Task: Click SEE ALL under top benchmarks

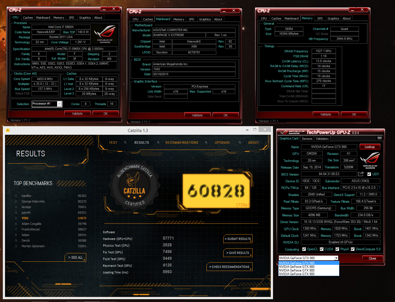Action: [x=76, y=258]
